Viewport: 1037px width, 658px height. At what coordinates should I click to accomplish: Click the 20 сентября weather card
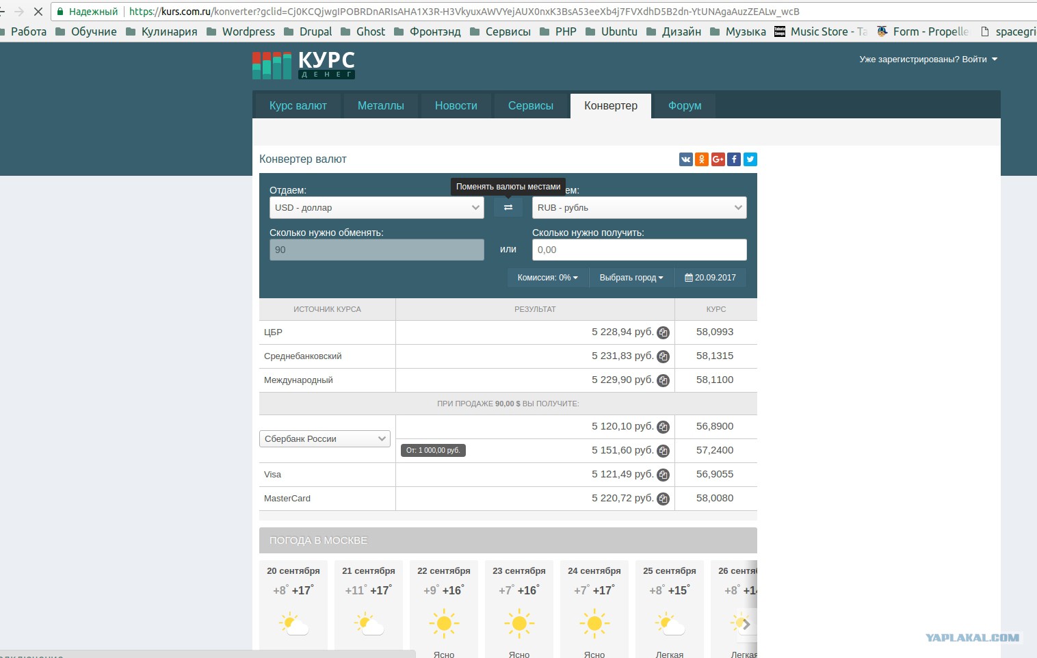click(x=293, y=609)
